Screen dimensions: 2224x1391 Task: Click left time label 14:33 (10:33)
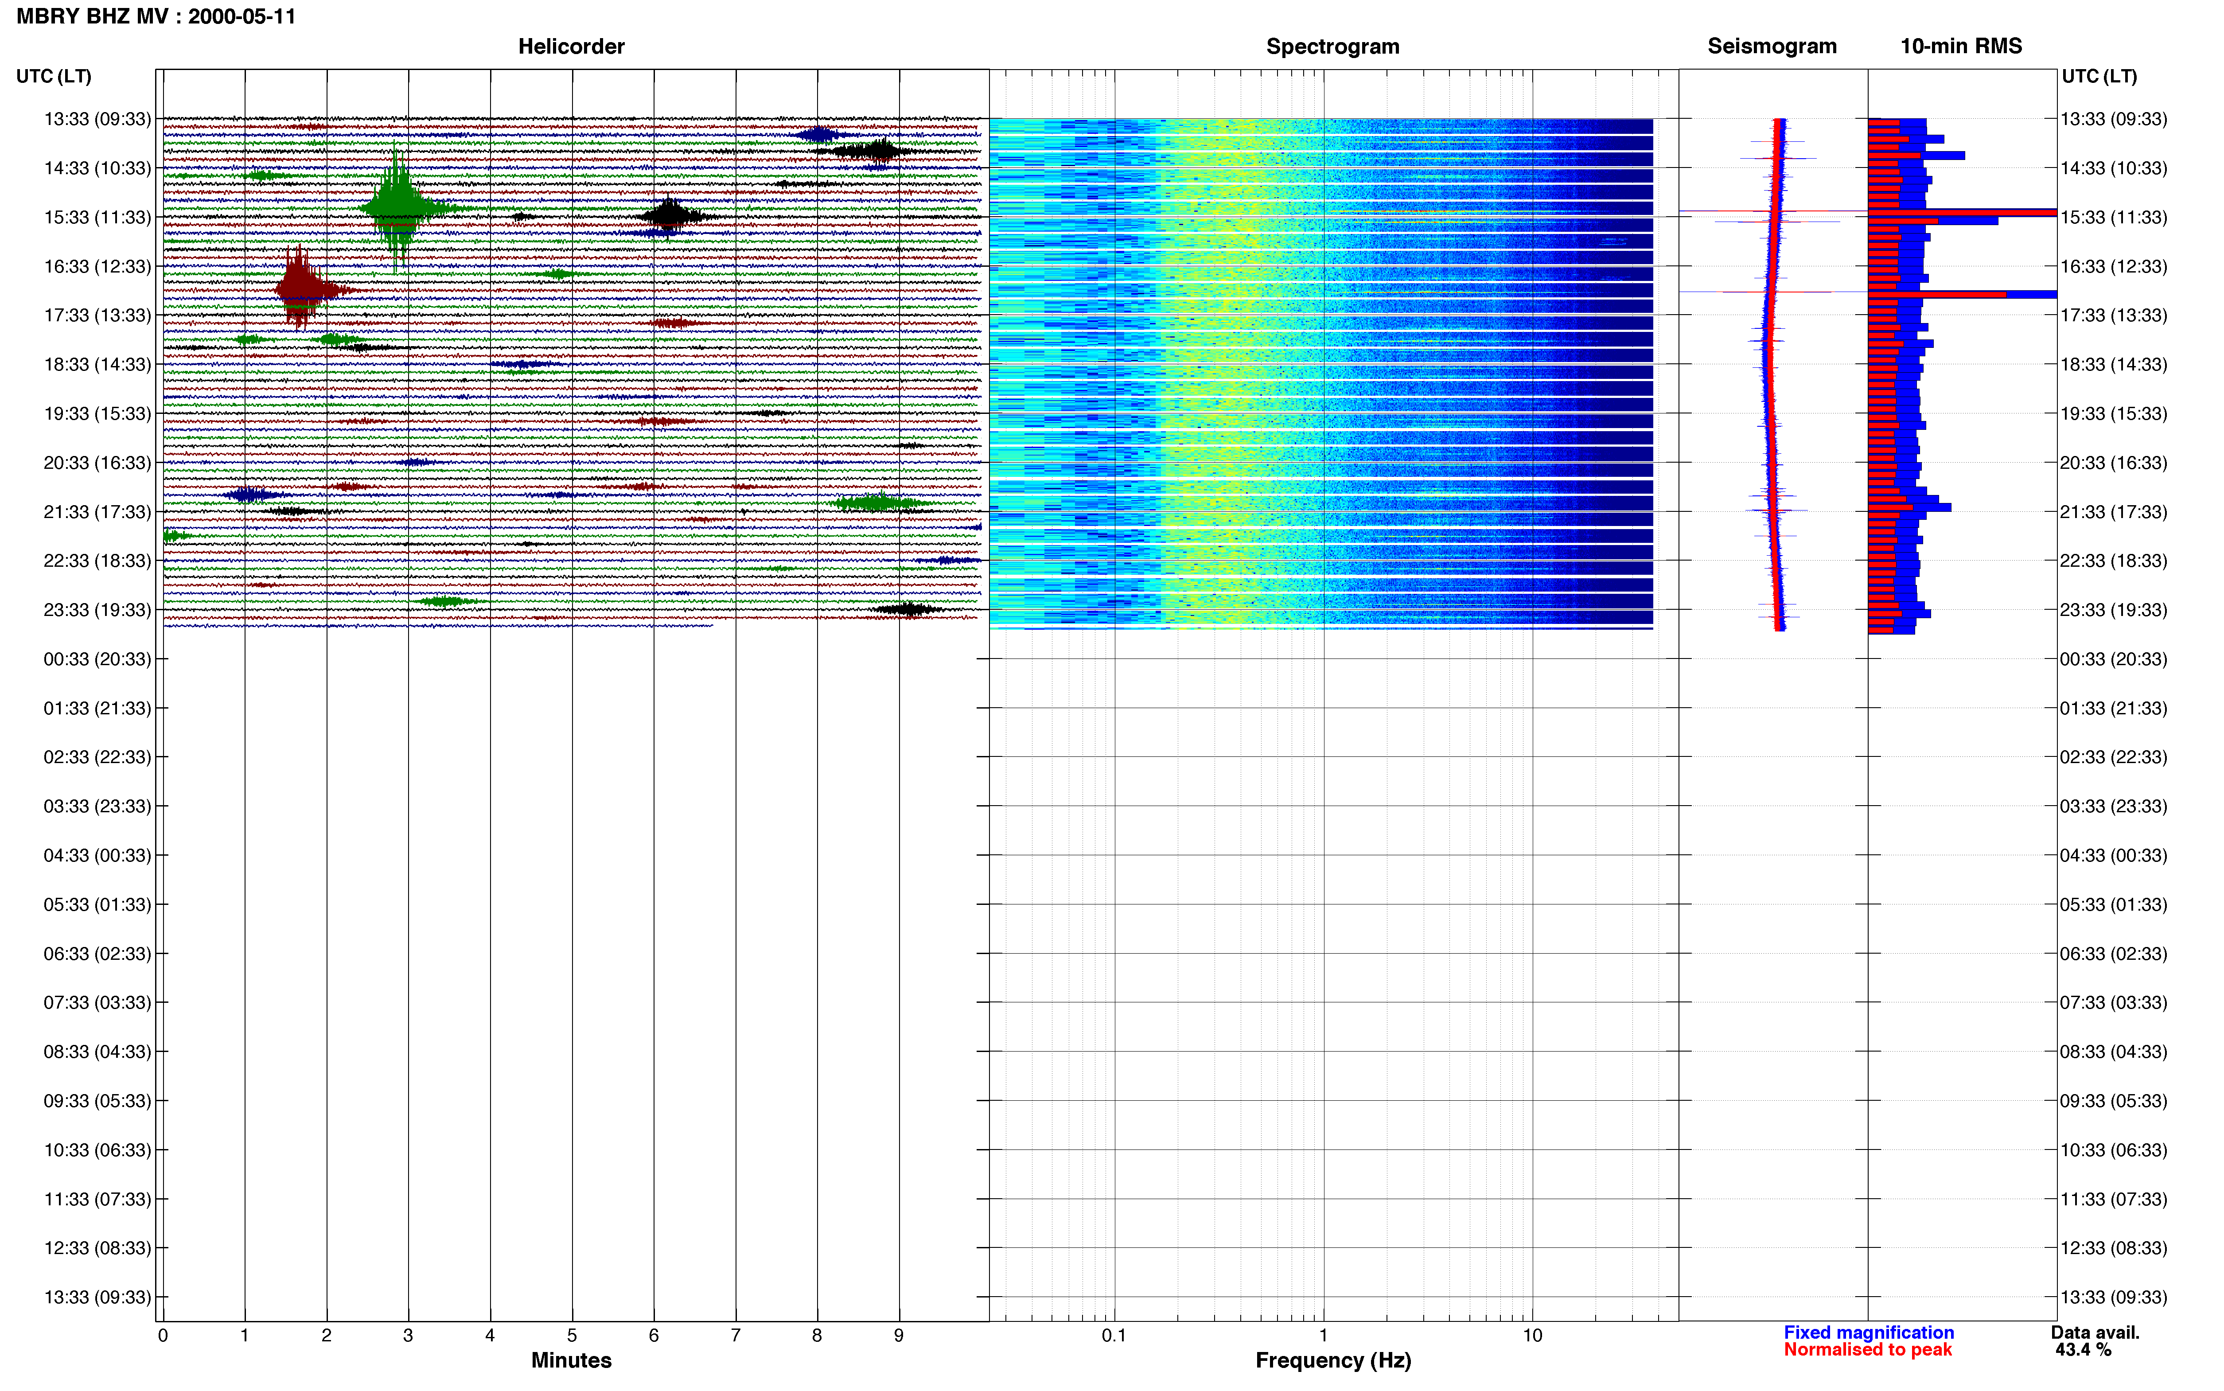[97, 168]
